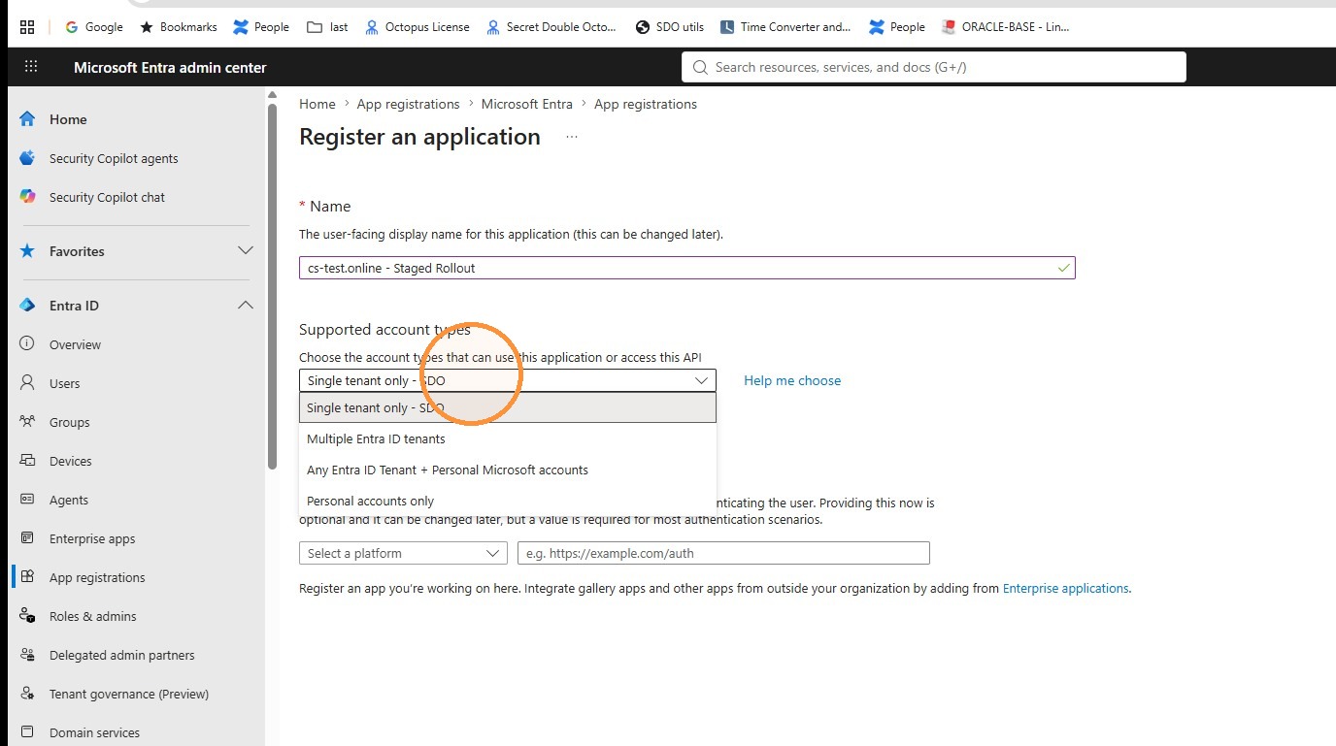This screenshot has width=1336, height=746.
Task: Click the application Name input field
Action: [x=686, y=268]
